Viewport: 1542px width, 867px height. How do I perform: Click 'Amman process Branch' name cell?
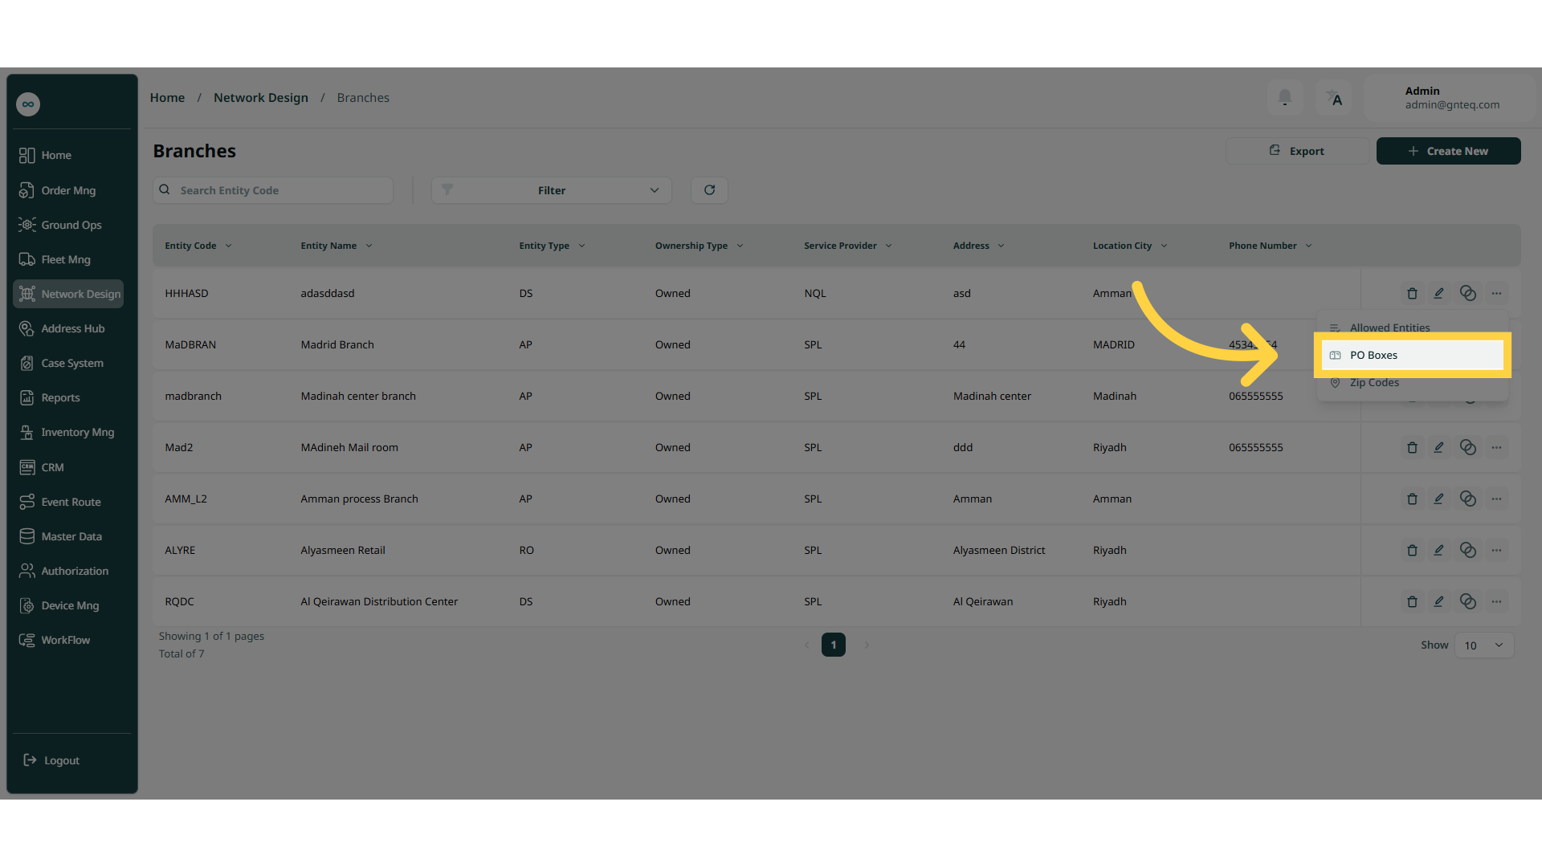point(359,499)
